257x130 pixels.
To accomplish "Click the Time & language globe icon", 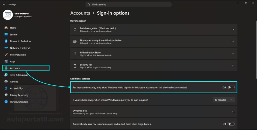I will [6, 75].
